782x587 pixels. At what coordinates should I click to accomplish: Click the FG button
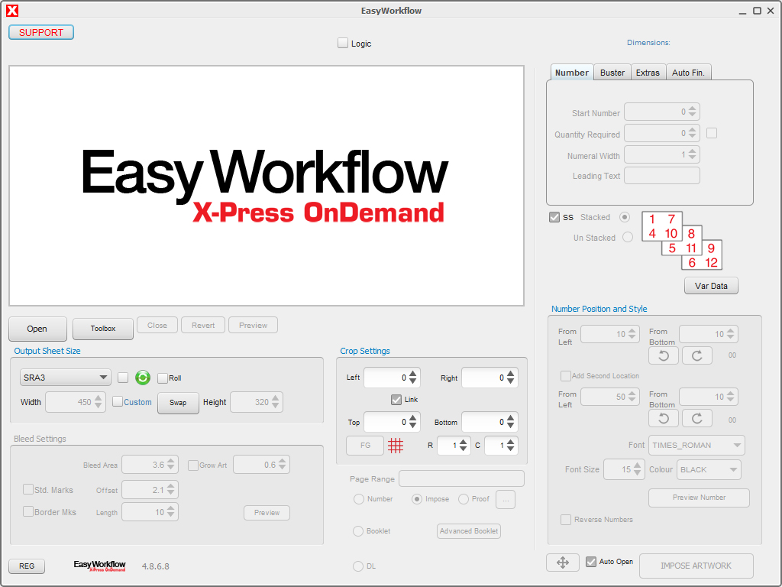[365, 446]
